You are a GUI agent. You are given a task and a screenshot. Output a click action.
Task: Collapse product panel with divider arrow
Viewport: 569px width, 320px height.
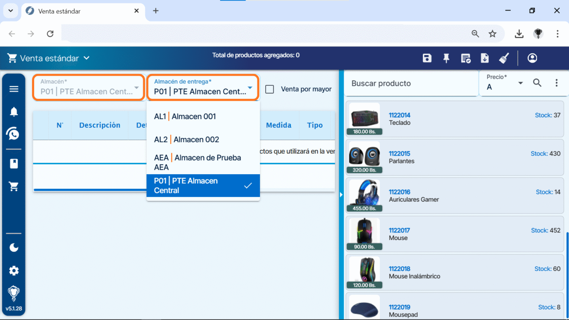[x=341, y=195]
